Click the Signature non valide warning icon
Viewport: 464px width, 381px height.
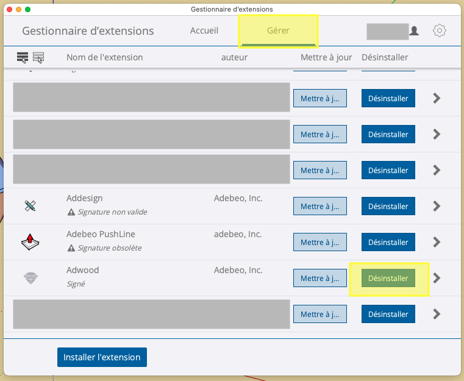click(x=71, y=212)
